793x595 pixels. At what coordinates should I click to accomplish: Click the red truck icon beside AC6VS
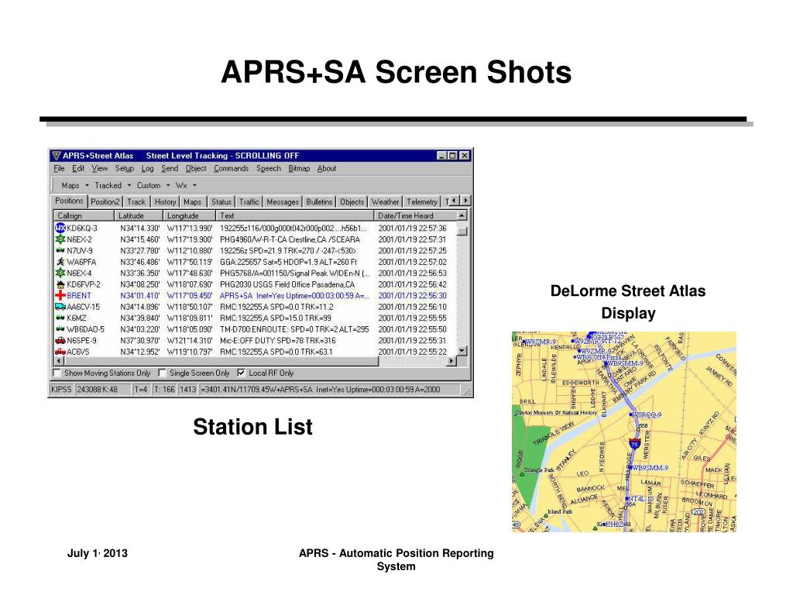click(60, 351)
